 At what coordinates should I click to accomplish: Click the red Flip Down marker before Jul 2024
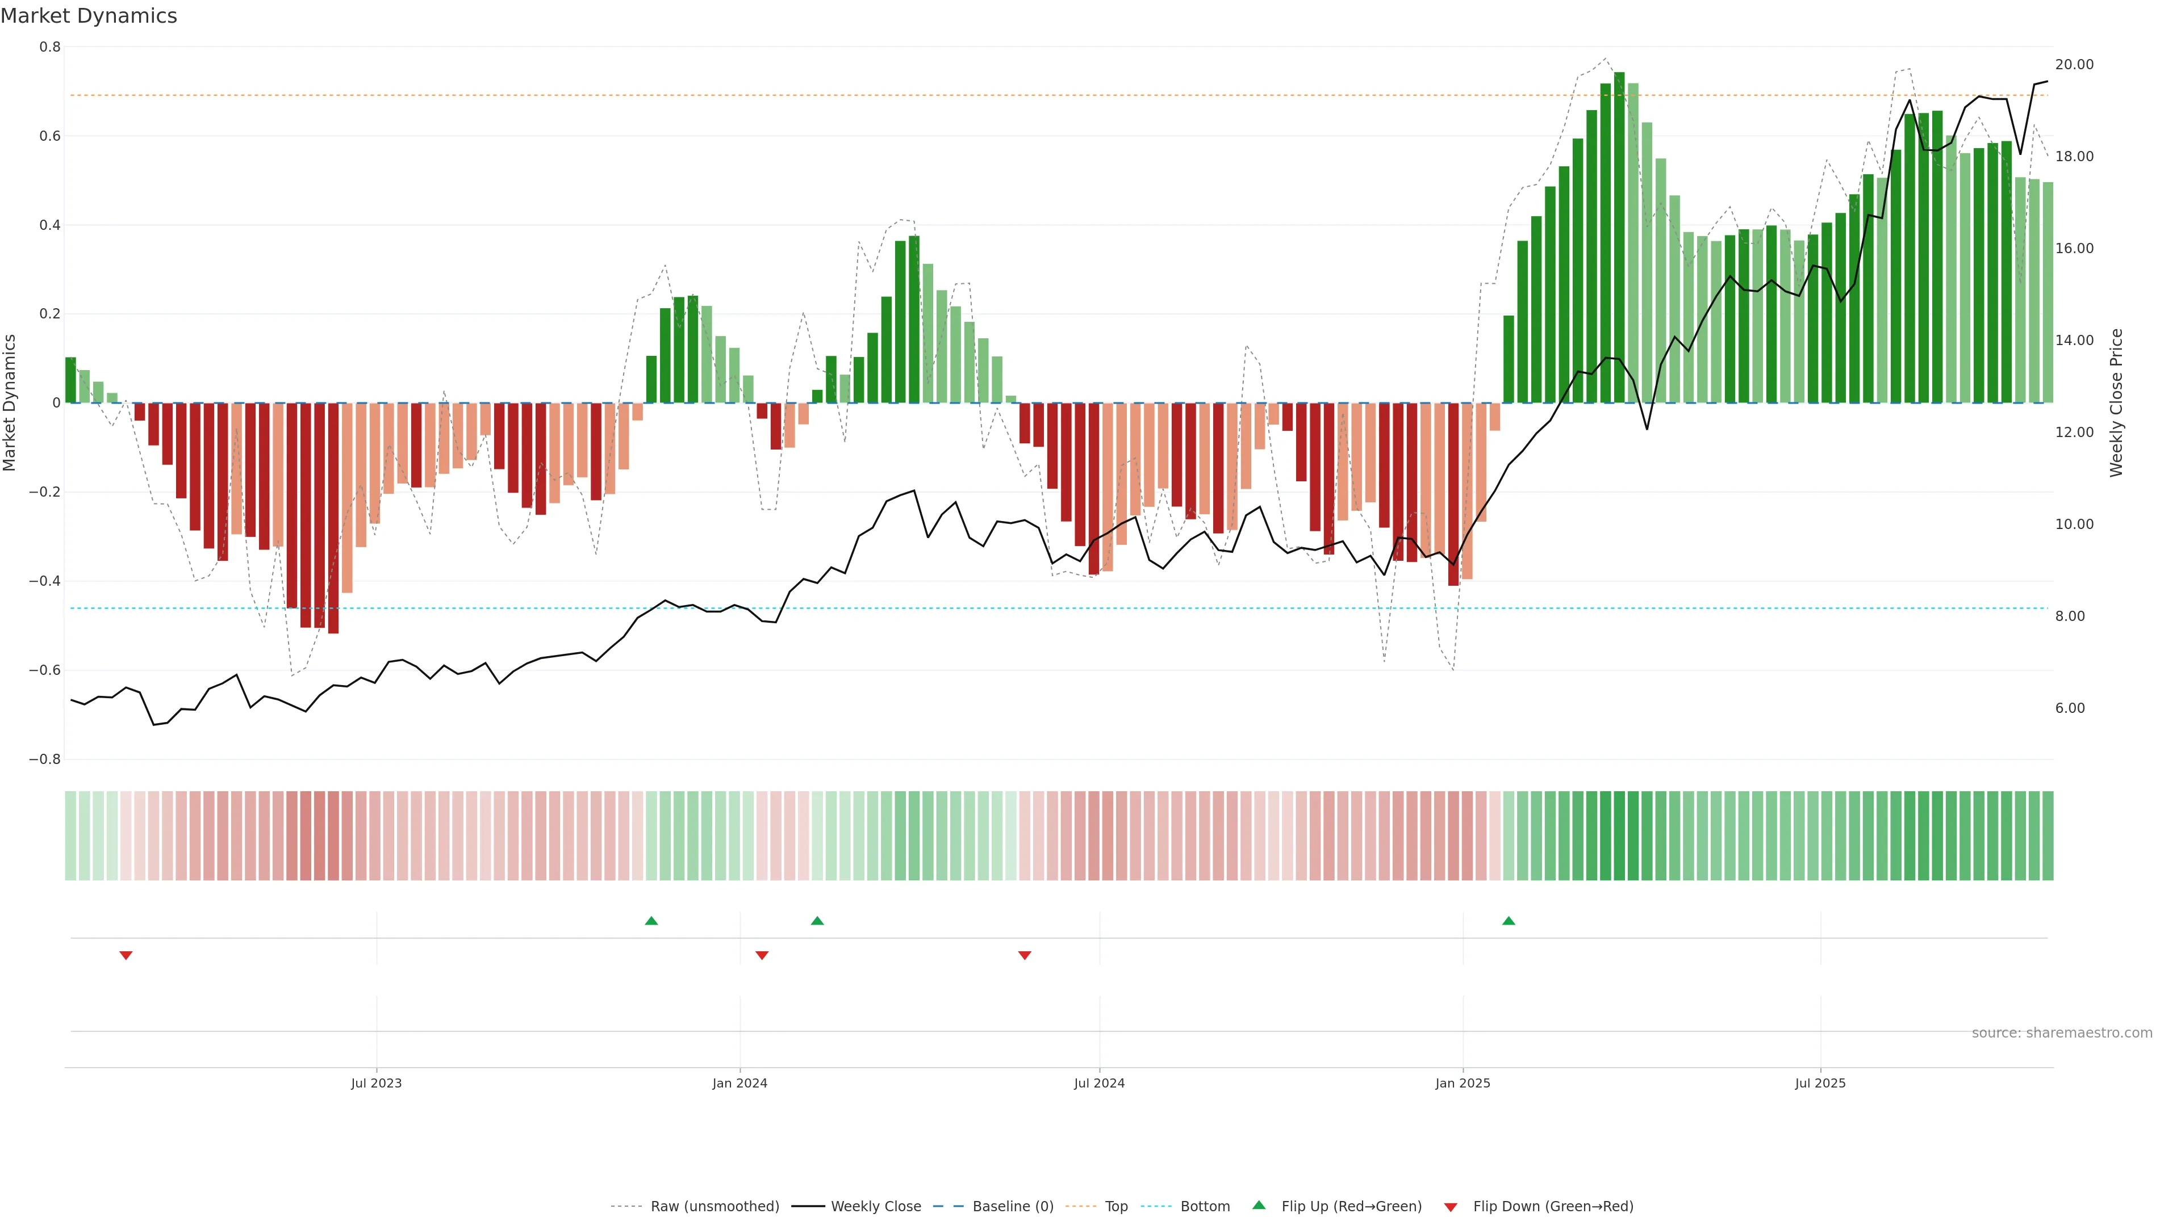coord(1025,955)
